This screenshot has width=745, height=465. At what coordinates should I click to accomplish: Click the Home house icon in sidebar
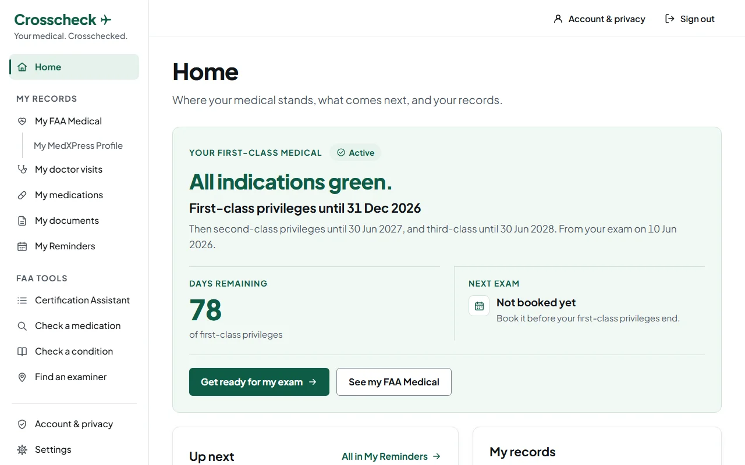[22, 67]
